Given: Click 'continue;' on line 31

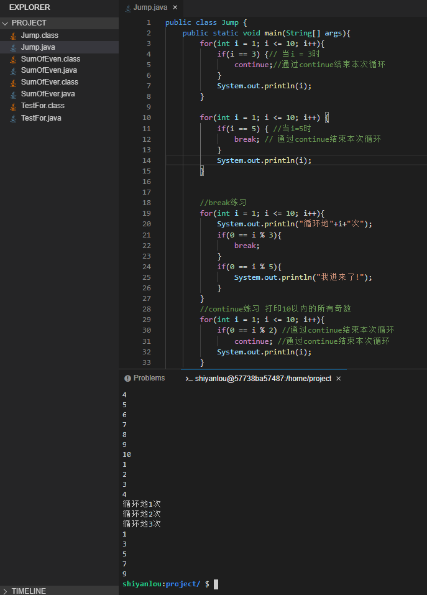Looking at the screenshot, I should pyautogui.click(x=254, y=341).
